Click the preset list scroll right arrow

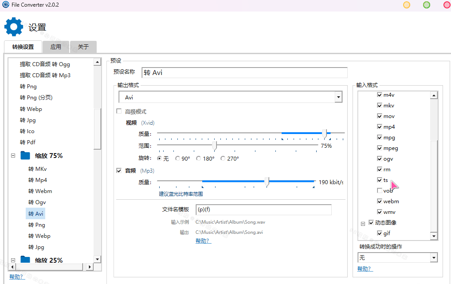pyautogui.click(x=90, y=267)
